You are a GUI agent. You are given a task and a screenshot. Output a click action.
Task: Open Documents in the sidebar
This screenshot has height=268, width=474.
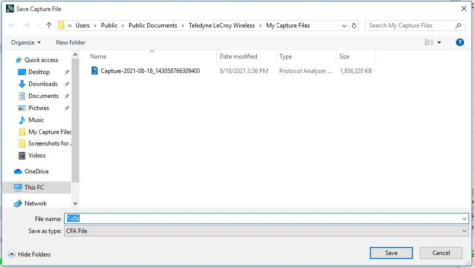[x=43, y=96]
